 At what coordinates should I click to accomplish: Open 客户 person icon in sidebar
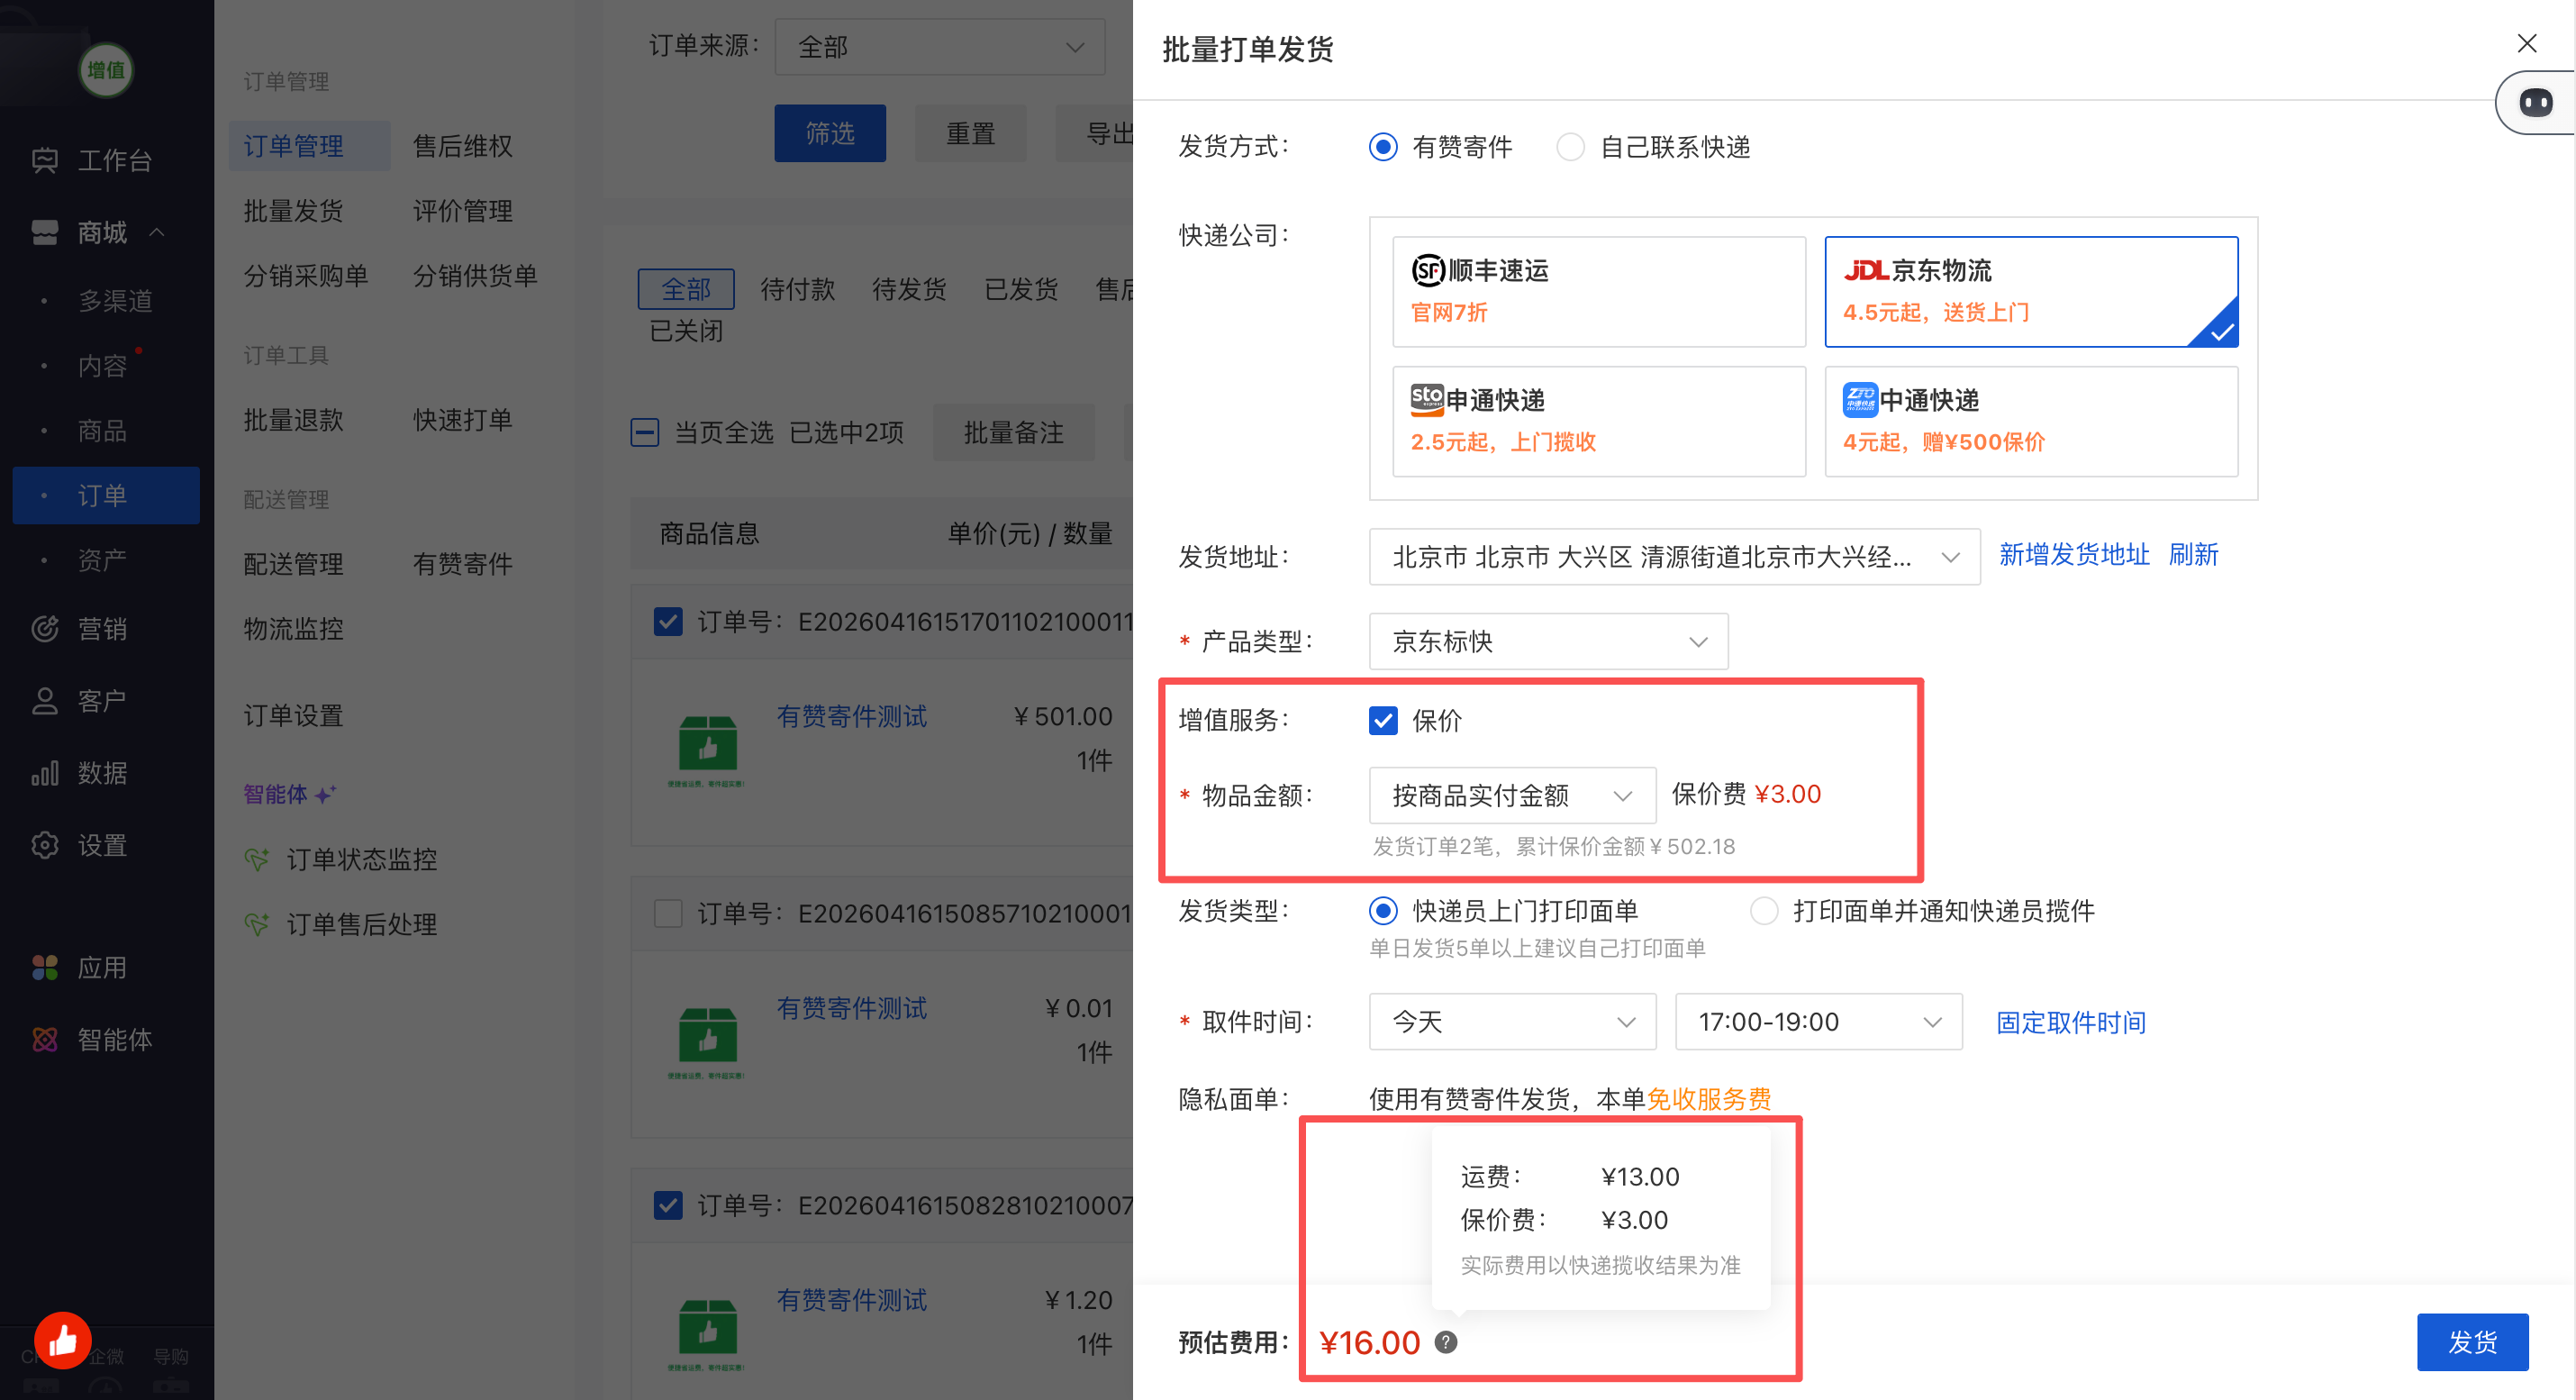(x=45, y=701)
